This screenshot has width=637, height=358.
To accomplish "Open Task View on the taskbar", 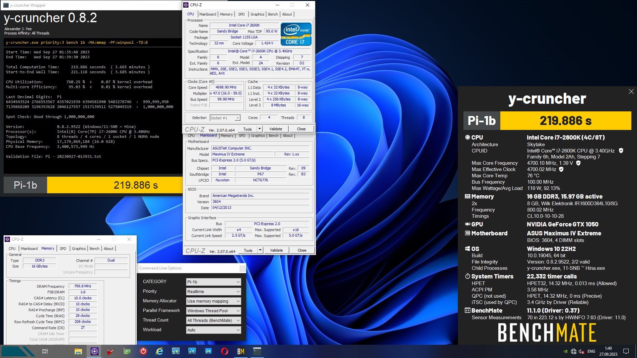I will (45, 351).
